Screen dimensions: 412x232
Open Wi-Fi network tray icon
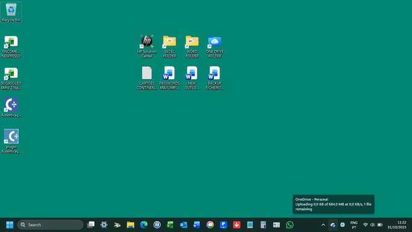365,225
